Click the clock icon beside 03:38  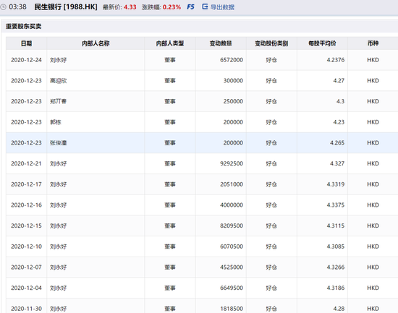[3, 7]
